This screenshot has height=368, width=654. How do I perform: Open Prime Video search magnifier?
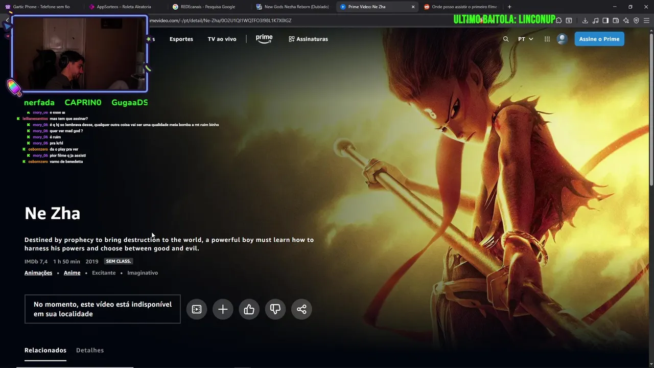506,39
